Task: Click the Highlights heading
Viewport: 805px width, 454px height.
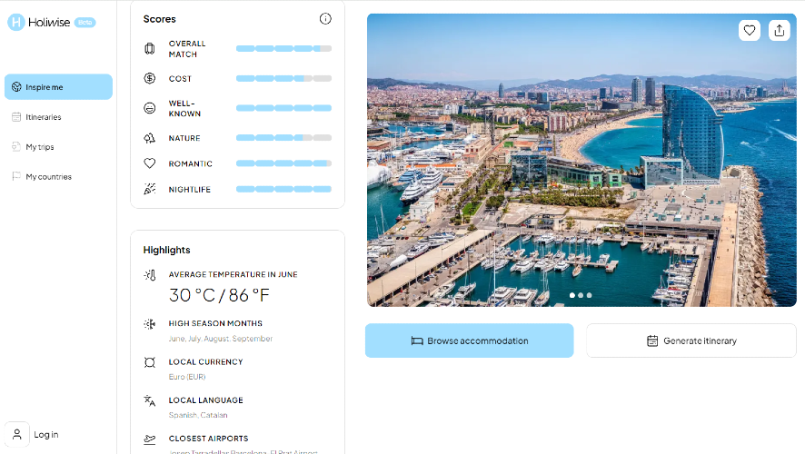Action: pos(167,250)
